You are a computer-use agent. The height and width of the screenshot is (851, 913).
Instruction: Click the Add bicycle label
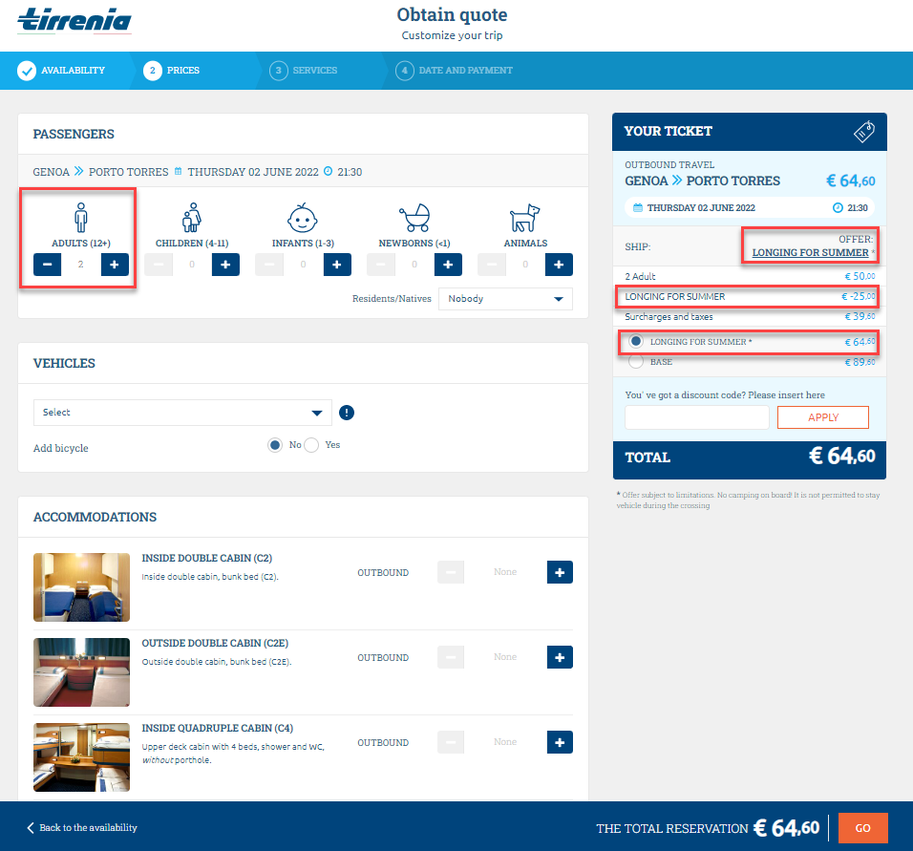coord(60,448)
